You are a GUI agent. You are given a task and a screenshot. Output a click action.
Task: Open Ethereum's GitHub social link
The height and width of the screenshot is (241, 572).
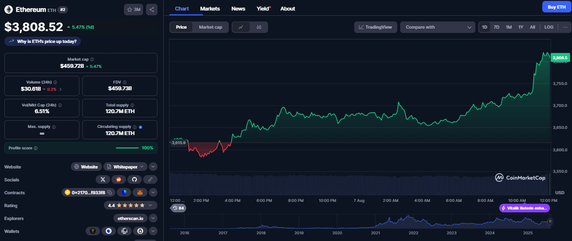pos(134,179)
